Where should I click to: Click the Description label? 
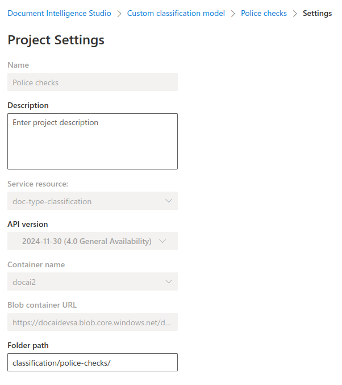point(28,105)
